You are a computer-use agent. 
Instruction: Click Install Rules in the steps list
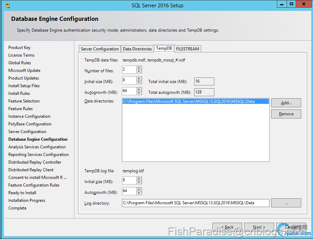coord(19,93)
